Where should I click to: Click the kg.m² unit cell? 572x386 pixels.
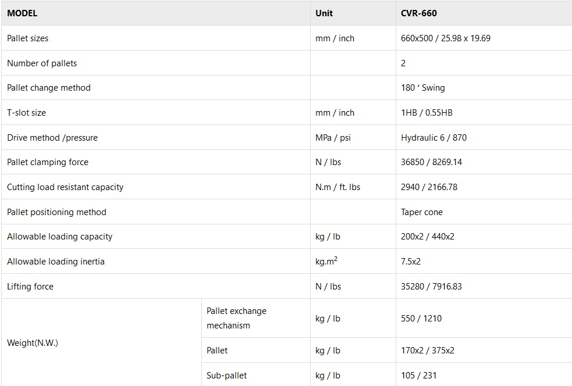(326, 262)
